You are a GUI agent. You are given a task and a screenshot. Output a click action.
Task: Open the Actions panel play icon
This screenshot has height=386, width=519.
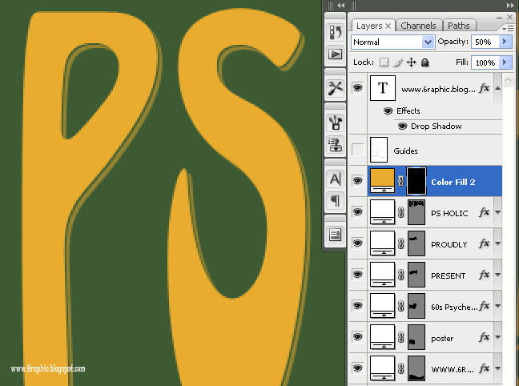pyautogui.click(x=336, y=54)
